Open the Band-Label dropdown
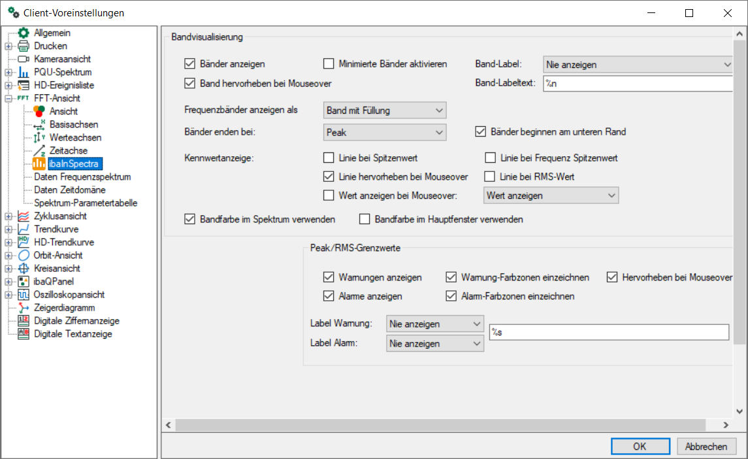 [x=638, y=64]
